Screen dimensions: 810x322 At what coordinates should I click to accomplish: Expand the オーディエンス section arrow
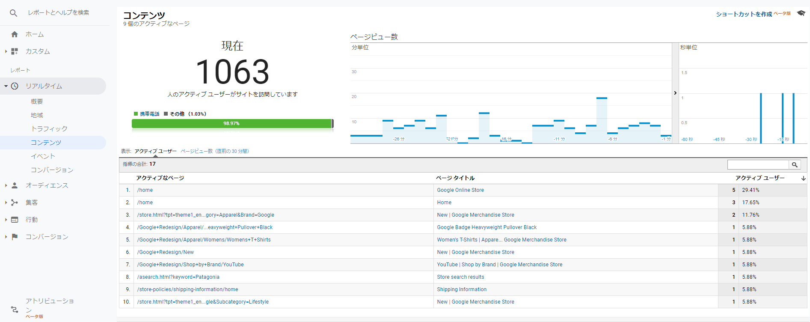6,185
